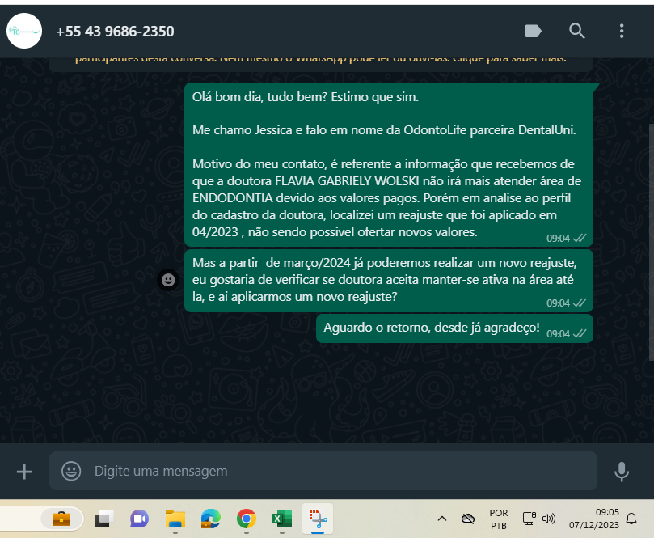Image resolution: width=654 pixels, height=538 pixels.
Task: Open the attach plus button
Action: click(24, 472)
